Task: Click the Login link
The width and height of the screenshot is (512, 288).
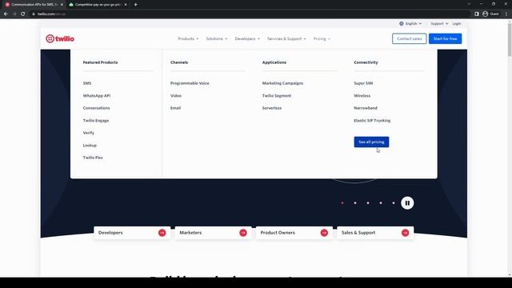Action: tap(457, 23)
